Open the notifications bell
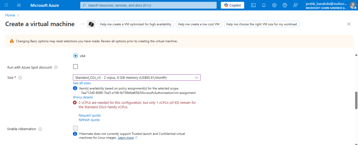 (x=264, y=5)
